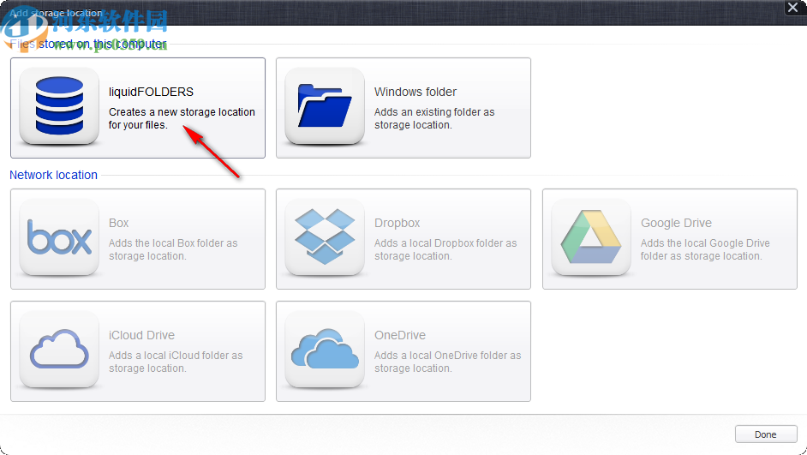Click 'Creates a new storage location' description

pyautogui.click(x=182, y=118)
